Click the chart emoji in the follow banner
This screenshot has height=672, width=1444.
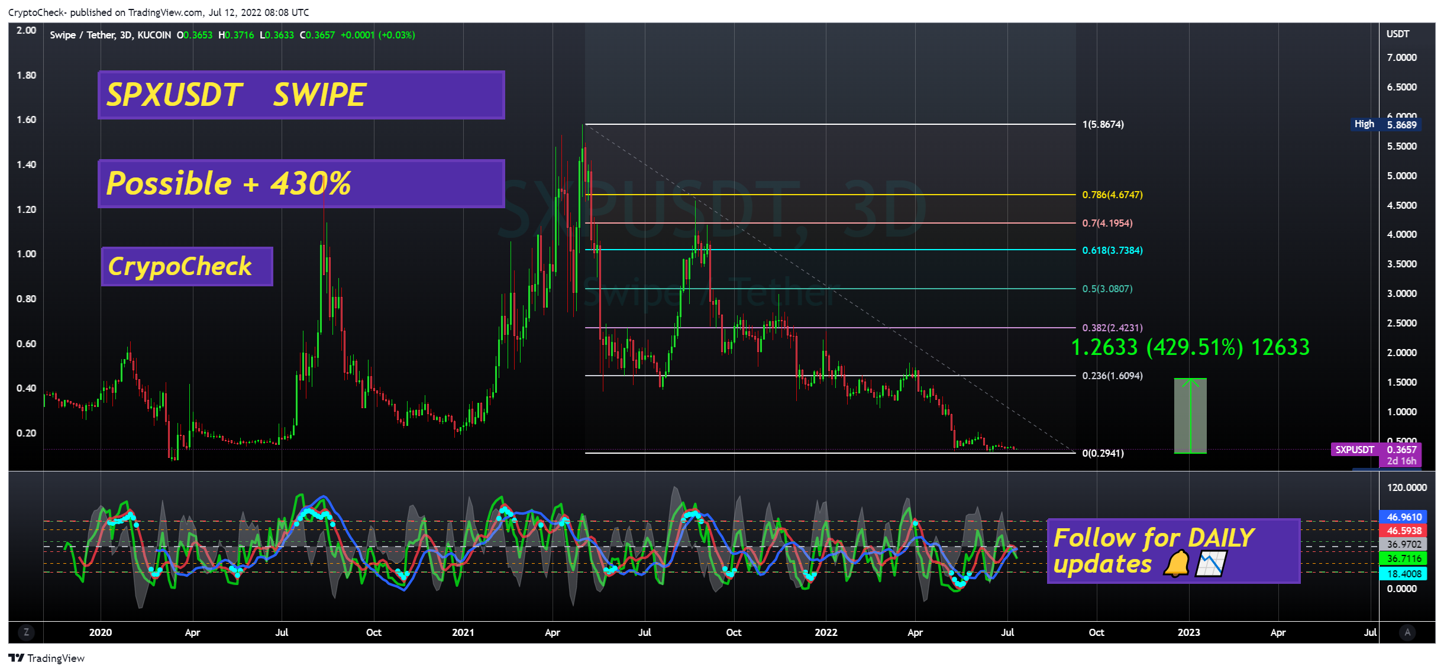tap(1211, 564)
